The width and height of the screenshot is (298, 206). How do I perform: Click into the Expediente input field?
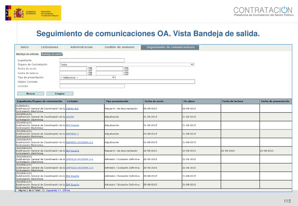coord(92,60)
